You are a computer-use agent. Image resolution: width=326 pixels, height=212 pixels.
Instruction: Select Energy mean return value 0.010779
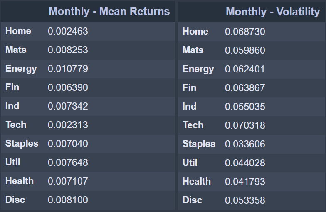(68, 69)
